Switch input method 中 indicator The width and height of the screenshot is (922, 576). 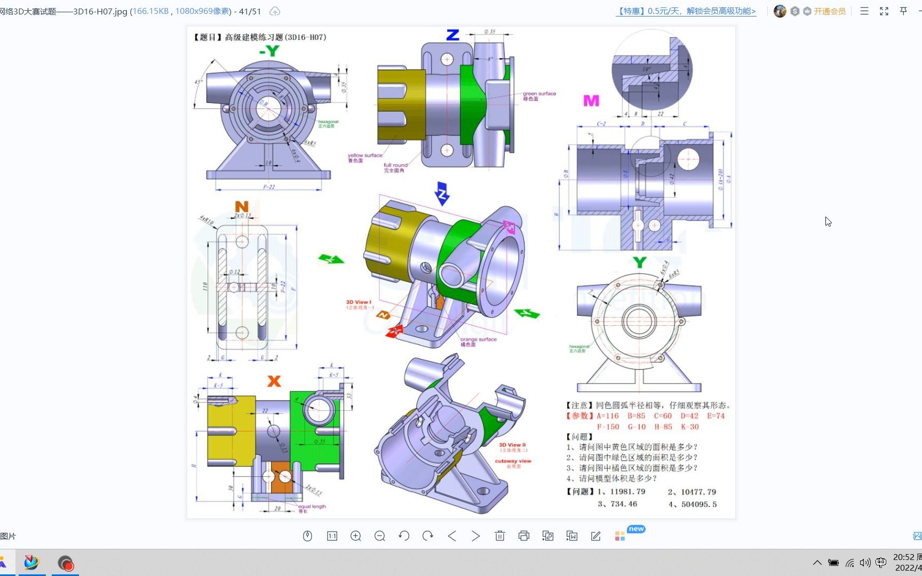pos(881,563)
